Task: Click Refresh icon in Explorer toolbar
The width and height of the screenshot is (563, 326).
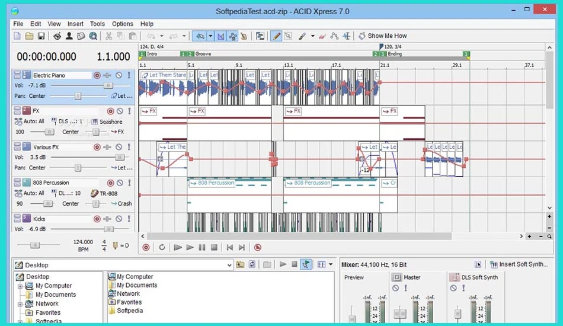Action: (x=252, y=264)
